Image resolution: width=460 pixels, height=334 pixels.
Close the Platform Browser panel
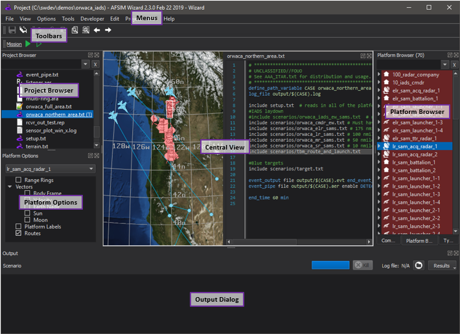point(456,55)
